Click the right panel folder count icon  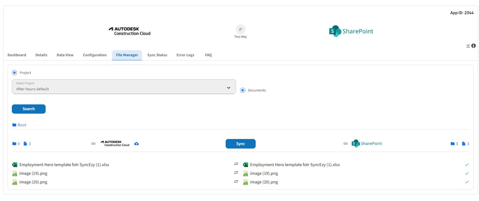pos(452,144)
